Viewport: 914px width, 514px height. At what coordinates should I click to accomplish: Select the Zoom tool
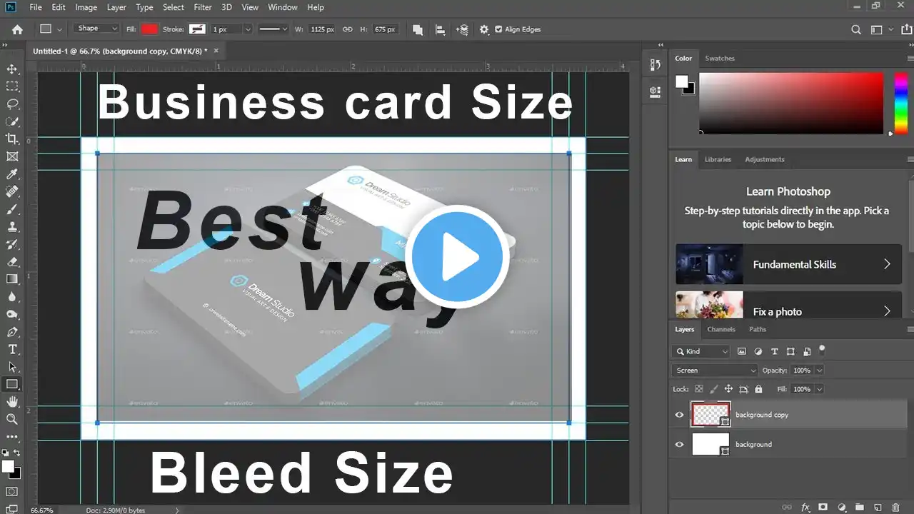12,419
